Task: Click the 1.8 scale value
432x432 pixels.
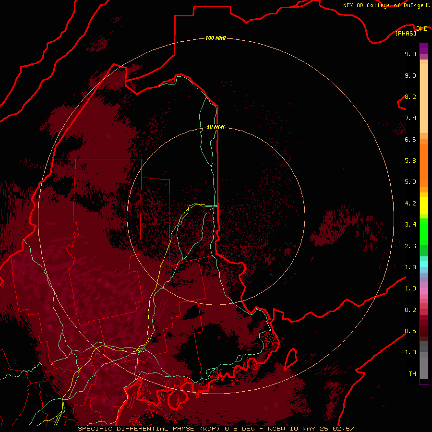Action: (x=410, y=267)
